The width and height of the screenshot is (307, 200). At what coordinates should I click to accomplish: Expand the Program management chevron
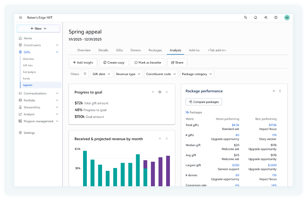pos(57,121)
